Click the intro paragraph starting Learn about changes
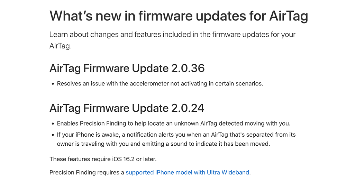 [172, 40]
